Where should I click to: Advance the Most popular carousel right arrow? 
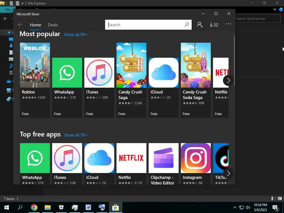click(x=228, y=80)
